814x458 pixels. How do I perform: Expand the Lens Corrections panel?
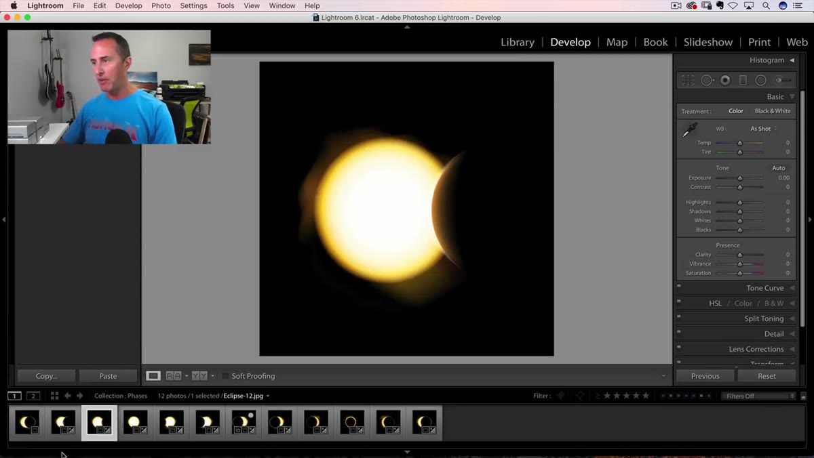(x=792, y=349)
